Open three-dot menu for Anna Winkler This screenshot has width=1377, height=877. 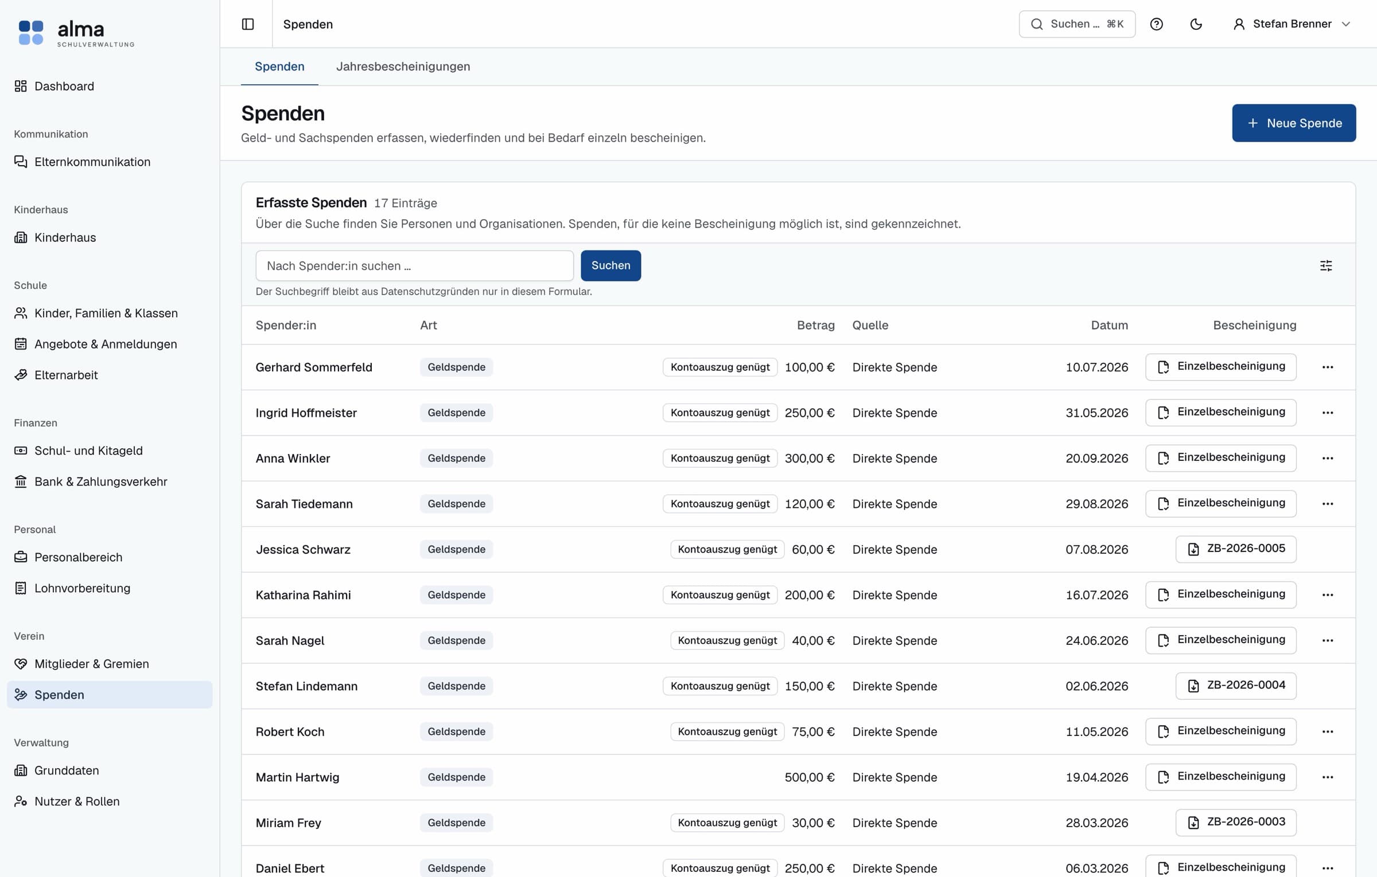(1328, 458)
